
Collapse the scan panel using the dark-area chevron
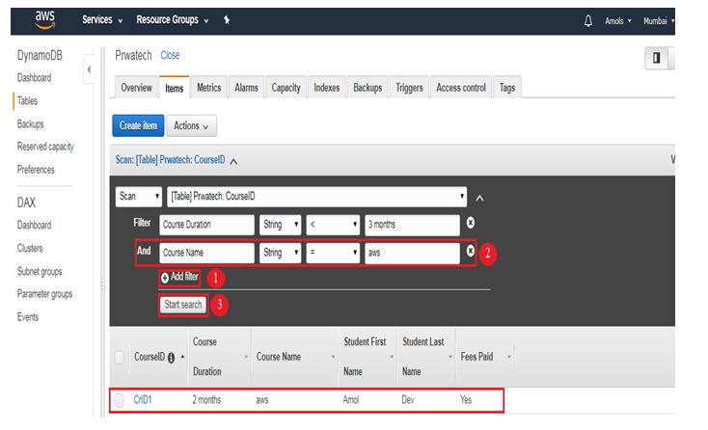479,198
